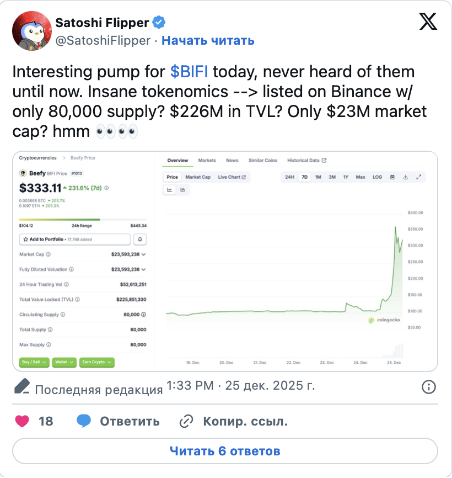The image size is (452, 478).
Task: Select the 24H chart range option
Action: 289,177
